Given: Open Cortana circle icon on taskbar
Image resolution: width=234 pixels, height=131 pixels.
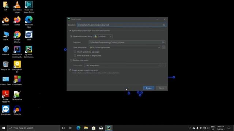Looking at the screenshot, I should (63, 128).
